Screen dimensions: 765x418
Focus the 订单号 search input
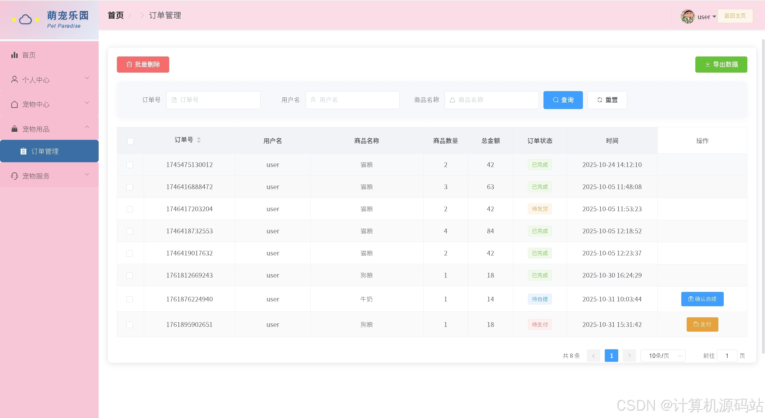213,100
